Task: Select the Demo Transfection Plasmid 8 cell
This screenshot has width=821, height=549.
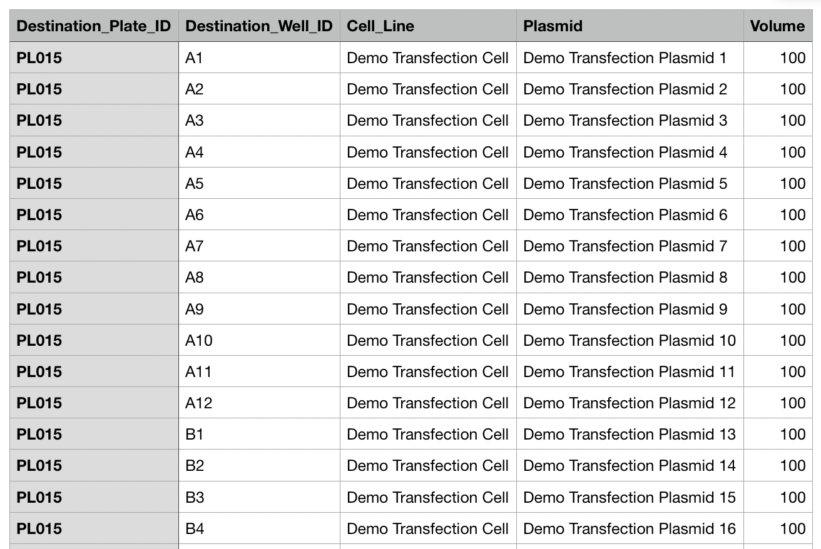Action: [x=630, y=278]
